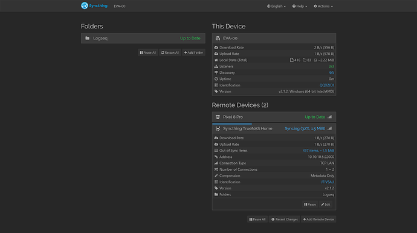
Task: Click the Syncing (32%, 1.5 MiB) status
Action: [305, 129]
